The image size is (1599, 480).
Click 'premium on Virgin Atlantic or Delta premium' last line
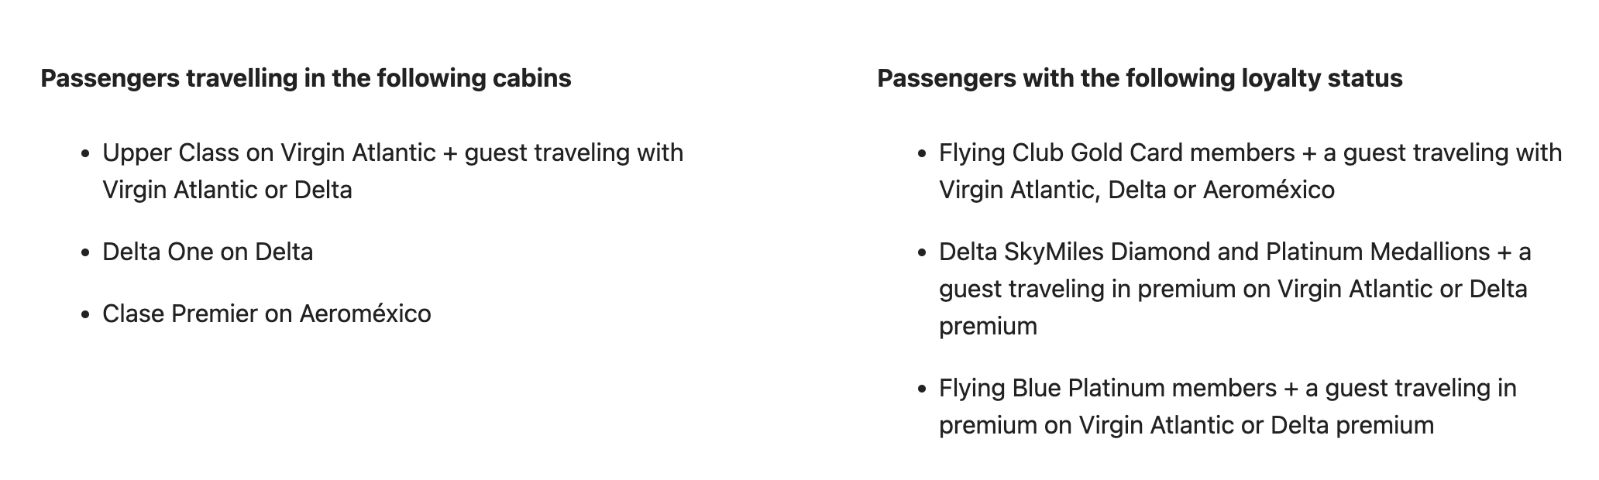(1186, 425)
